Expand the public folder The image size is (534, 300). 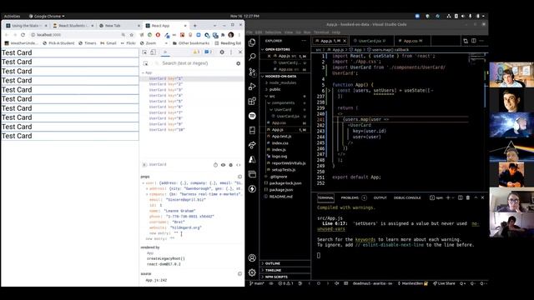(275, 89)
